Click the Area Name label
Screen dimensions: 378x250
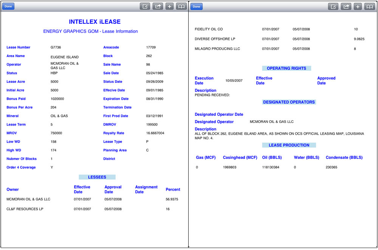(x=15, y=56)
